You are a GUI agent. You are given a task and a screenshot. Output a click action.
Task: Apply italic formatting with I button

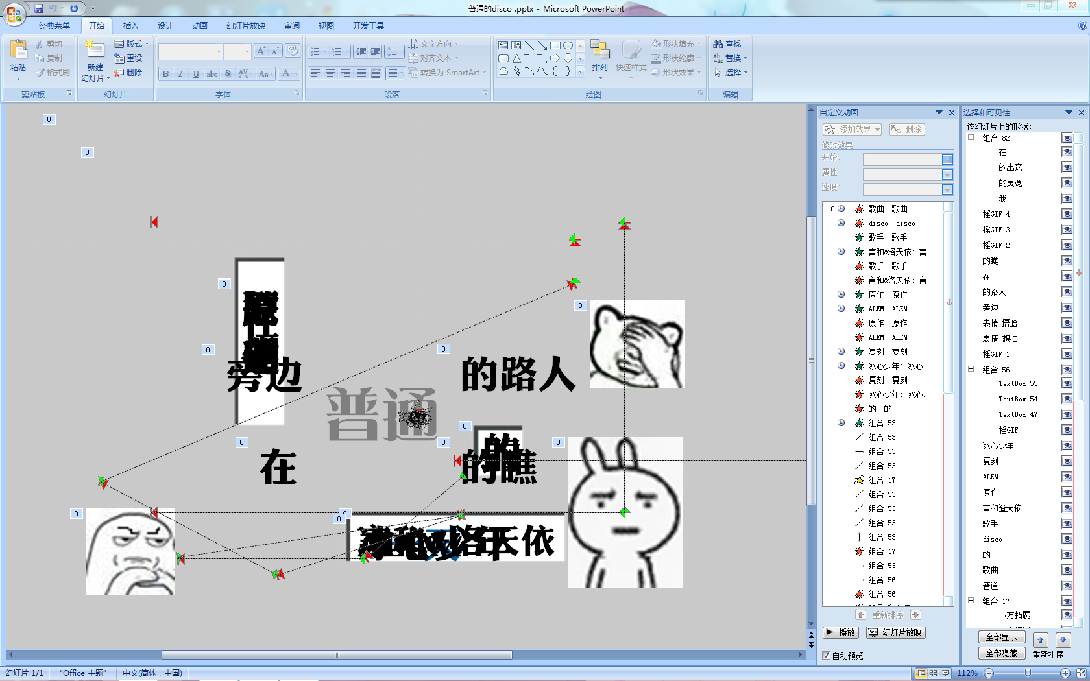(x=181, y=74)
